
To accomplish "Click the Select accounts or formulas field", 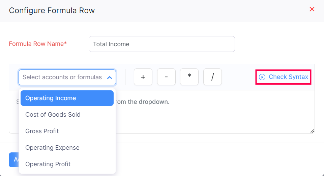I will (x=62, y=78).
